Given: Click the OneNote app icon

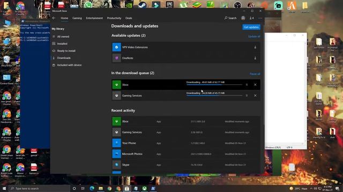Looking at the screenshot, I should [117, 58].
